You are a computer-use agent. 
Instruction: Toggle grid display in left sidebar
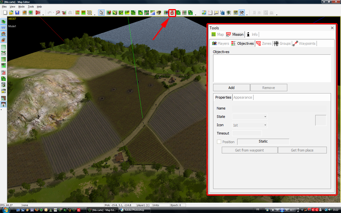[3, 47]
